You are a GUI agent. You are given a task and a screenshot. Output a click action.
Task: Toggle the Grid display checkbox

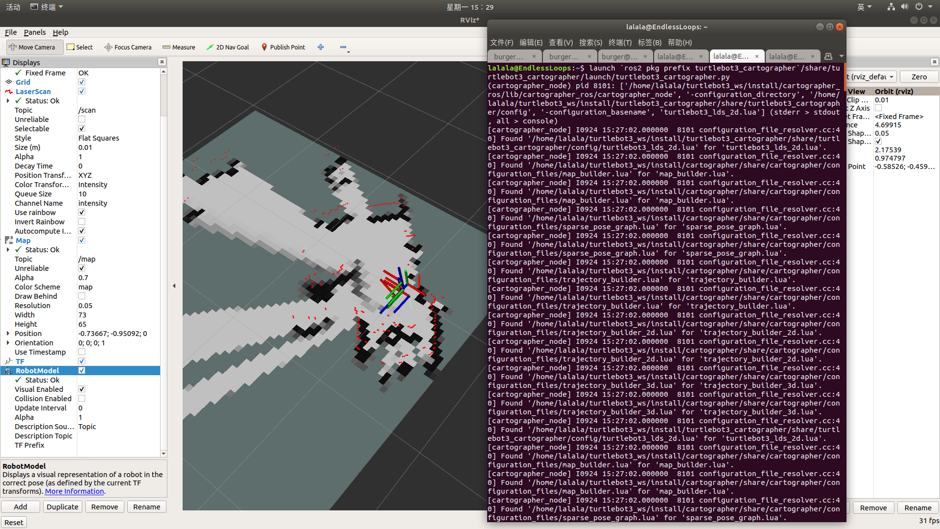82,82
